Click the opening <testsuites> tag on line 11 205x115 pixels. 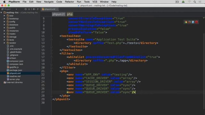(x=70, y=36)
